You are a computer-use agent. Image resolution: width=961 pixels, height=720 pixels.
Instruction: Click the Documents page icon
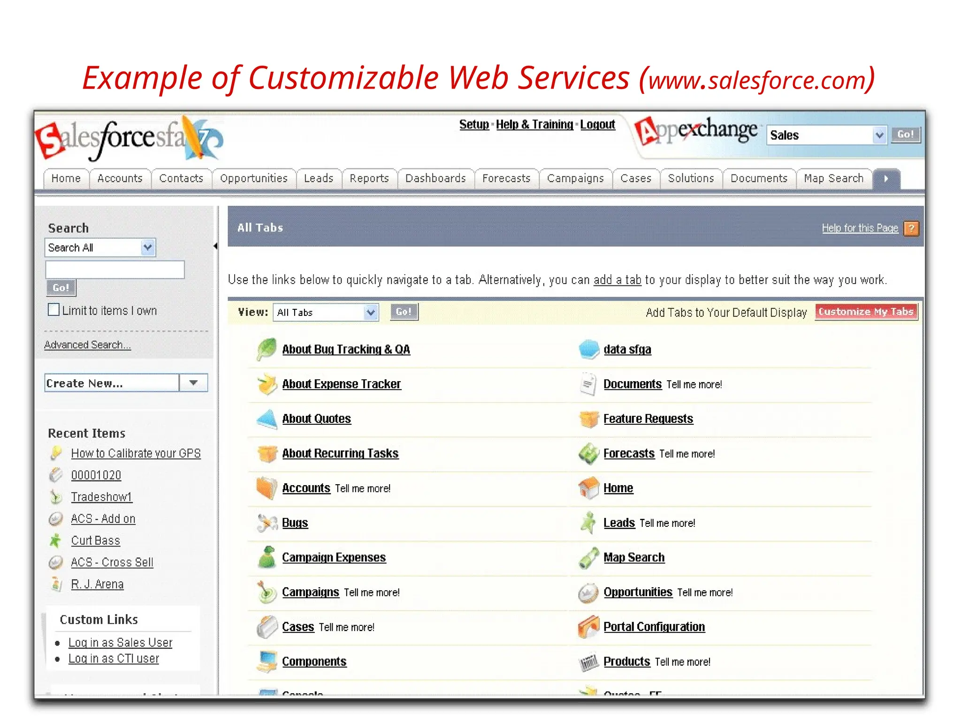[x=588, y=384]
